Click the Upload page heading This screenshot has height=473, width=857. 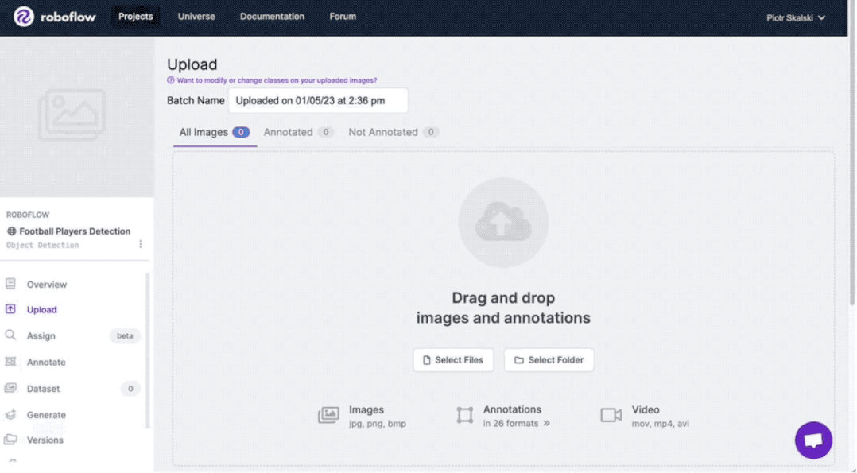pyautogui.click(x=192, y=64)
